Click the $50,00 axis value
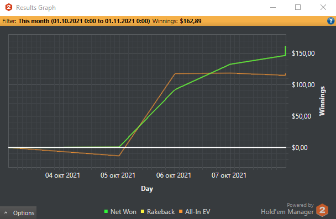Screen dimensions: 336x219 [302, 116]
